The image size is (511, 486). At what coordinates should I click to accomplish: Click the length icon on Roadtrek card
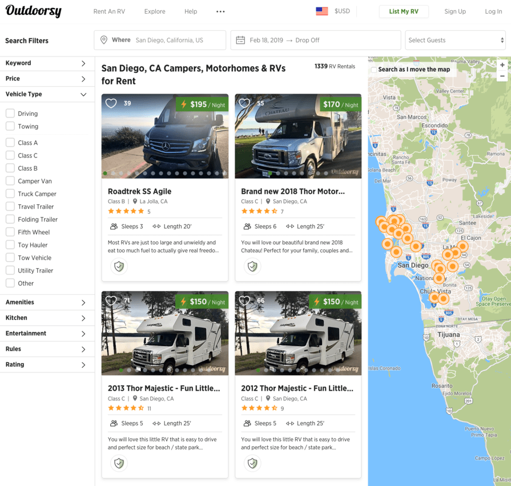156,226
